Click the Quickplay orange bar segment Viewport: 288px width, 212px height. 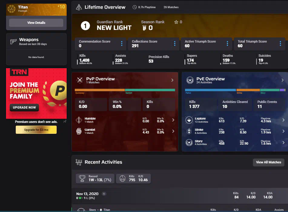[100, 90]
